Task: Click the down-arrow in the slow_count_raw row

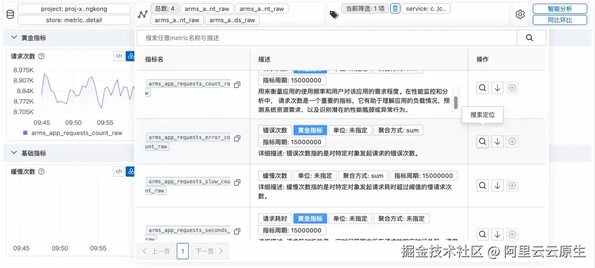Action: [497, 186]
